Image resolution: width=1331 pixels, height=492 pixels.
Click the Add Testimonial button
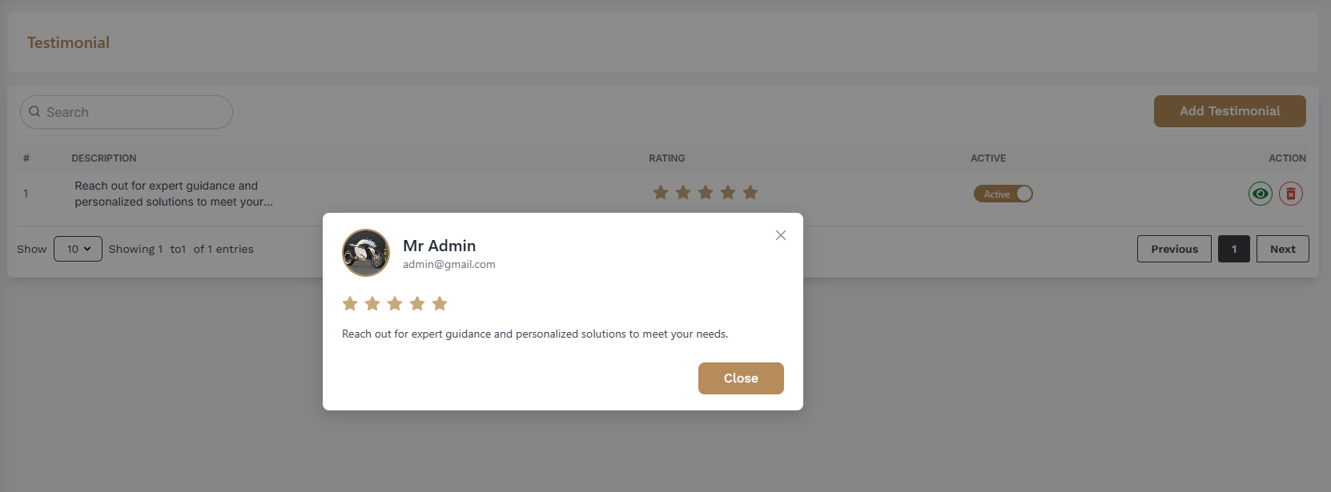(x=1230, y=111)
